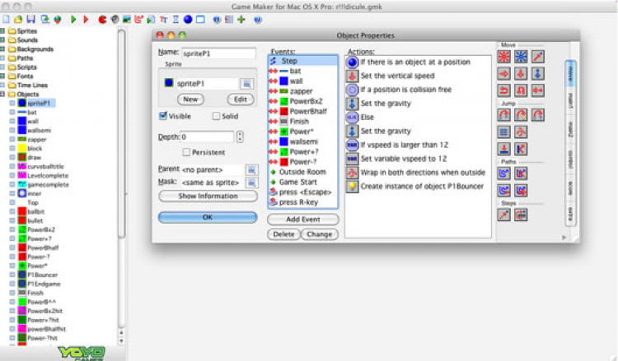
Task: Expand the Sounds folder in resource tree
Action: pos(2,39)
